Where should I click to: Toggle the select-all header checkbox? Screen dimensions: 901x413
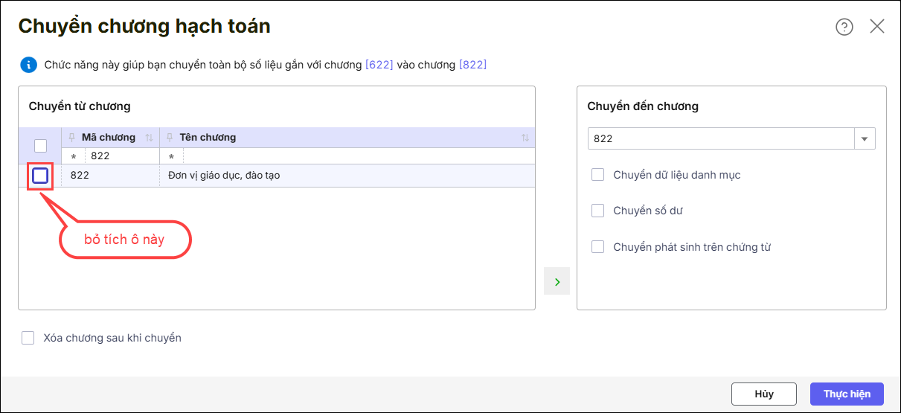[40, 145]
